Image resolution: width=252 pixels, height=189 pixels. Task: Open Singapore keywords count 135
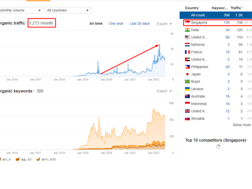click(x=227, y=22)
